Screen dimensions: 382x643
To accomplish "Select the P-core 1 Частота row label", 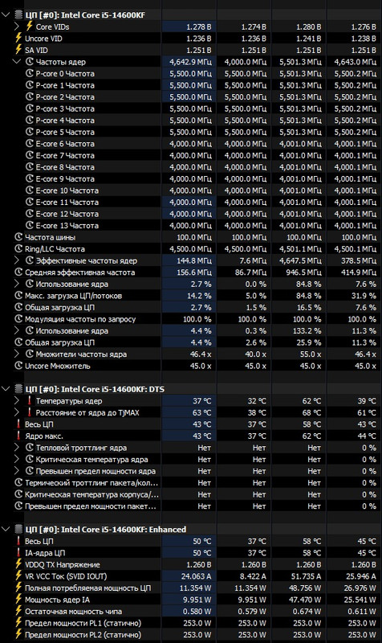I will point(65,85).
